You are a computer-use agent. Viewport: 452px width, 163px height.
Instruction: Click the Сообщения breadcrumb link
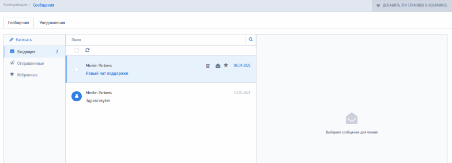pyautogui.click(x=44, y=5)
